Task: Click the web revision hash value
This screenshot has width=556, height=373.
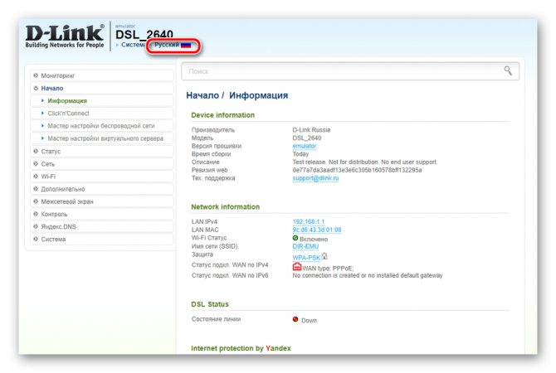Action: coord(357,170)
